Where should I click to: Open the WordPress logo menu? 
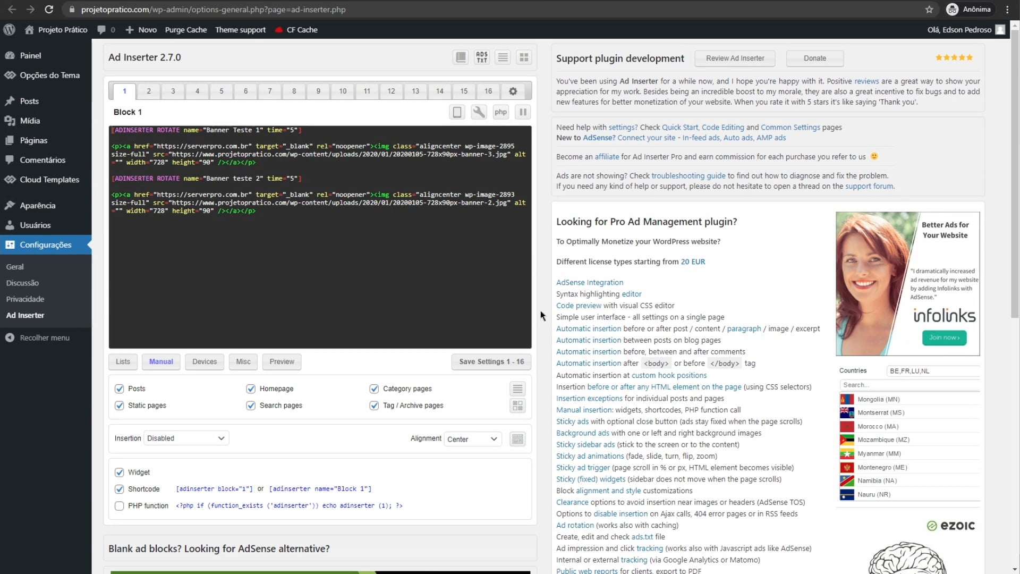(x=9, y=29)
